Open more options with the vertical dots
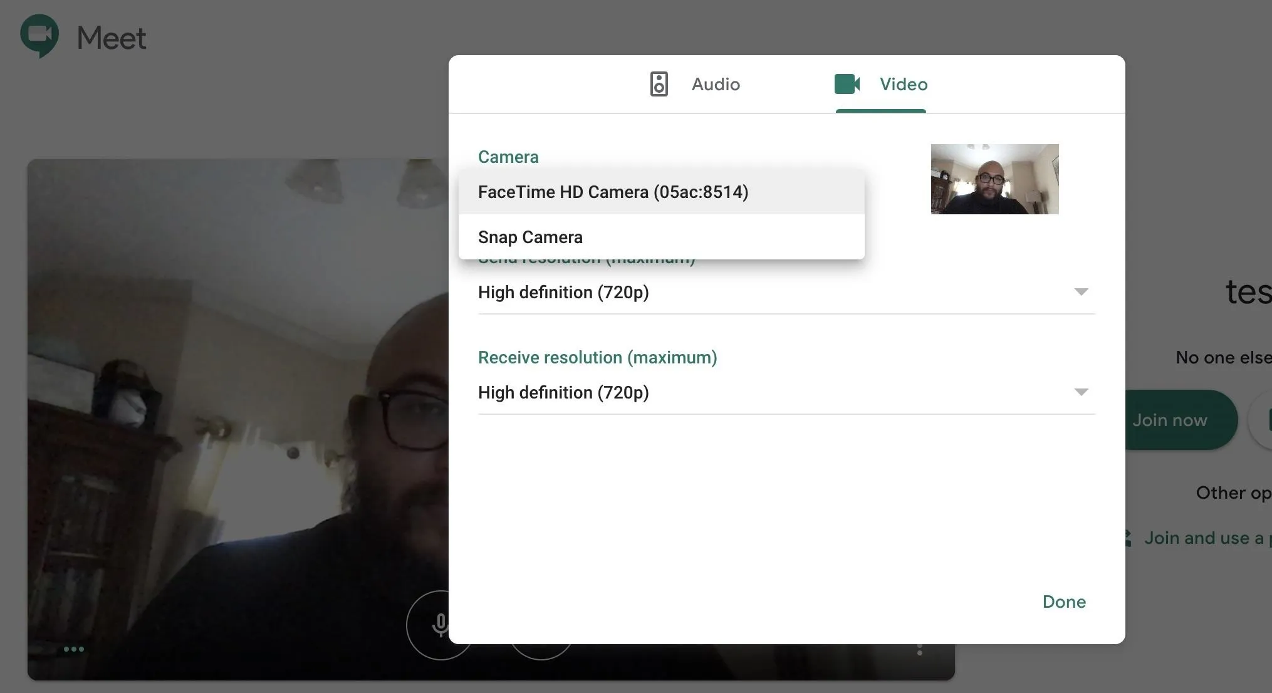Image resolution: width=1272 pixels, height=693 pixels. (x=920, y=650)
